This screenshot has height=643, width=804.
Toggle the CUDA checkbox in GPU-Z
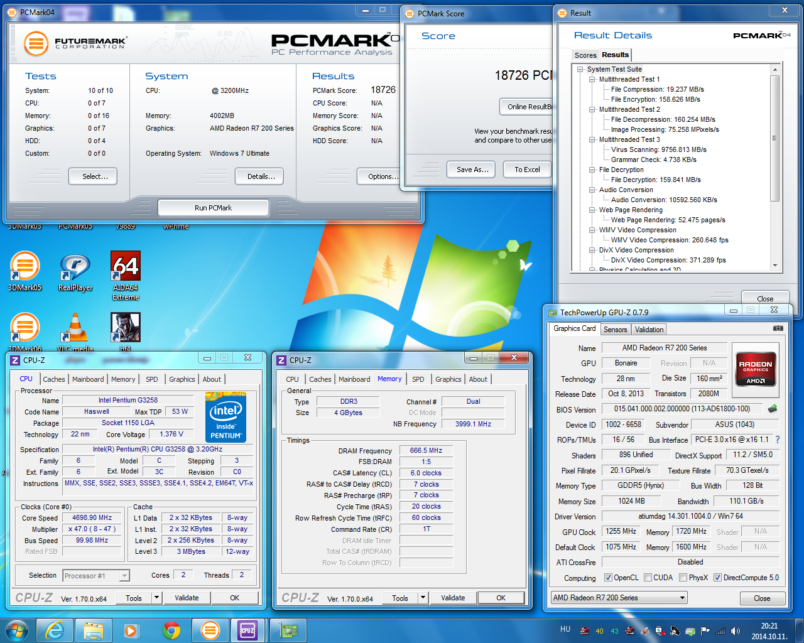pyautogui.click(x=647, y=578)
